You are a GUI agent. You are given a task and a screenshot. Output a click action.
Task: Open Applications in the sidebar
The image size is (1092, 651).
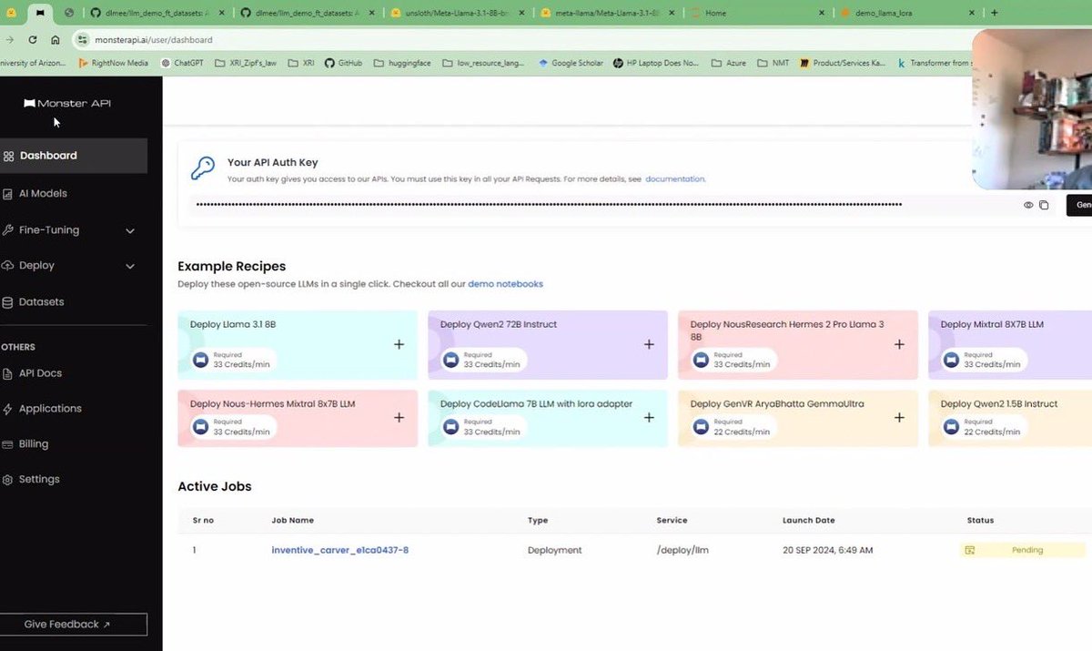[50, 409]
